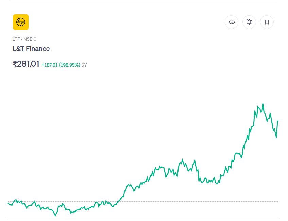The width and height of the screenshot is (288, 221).
Task: Click the rightmost end of the chart line
Action: tap(278, 121)
